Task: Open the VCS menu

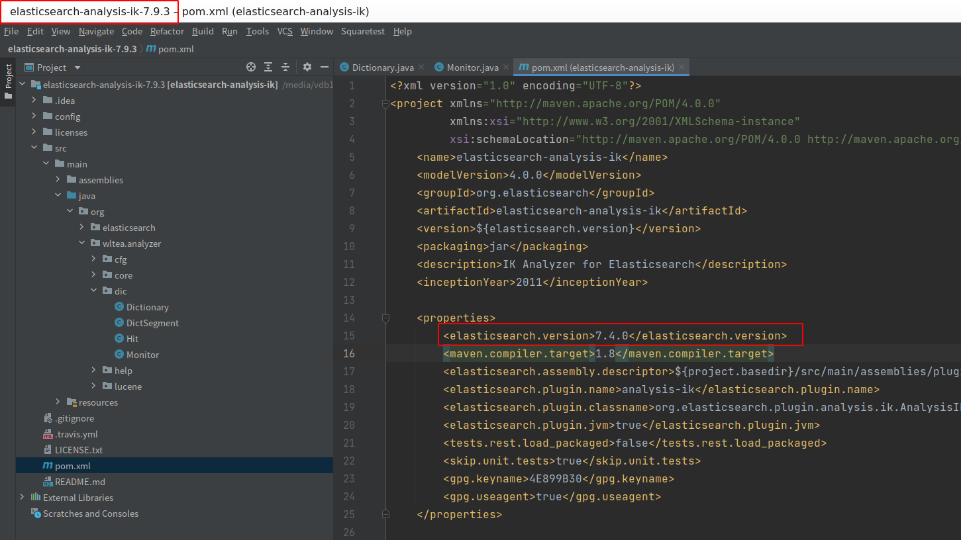Action: [285, 31]
